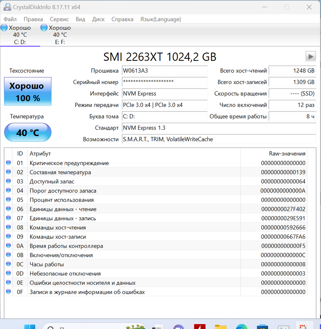Viewport: 321px width, 329px height.
Task: Click the blue status orb for disk E: F:
Action: pyautogui.click(x=44, y=28)
